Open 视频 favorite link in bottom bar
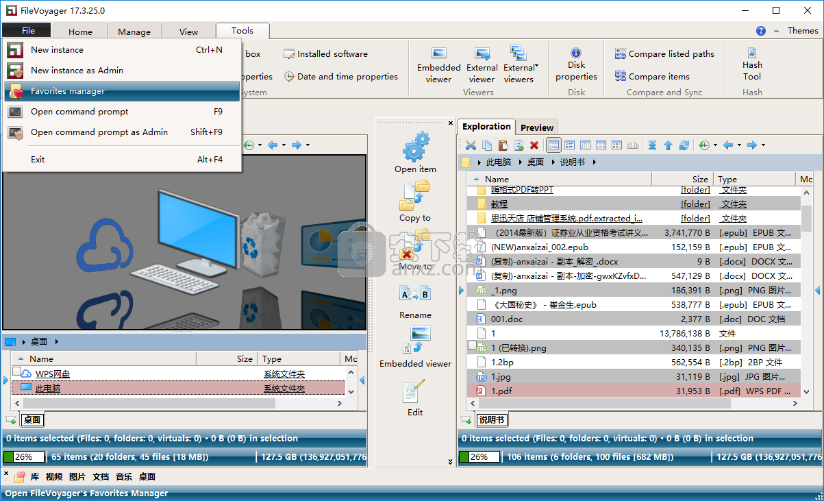This screenshot has height=501, width=824. (54, 476)
